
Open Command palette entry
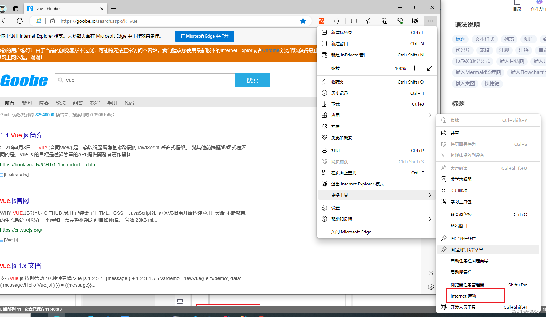click(488, 214)
